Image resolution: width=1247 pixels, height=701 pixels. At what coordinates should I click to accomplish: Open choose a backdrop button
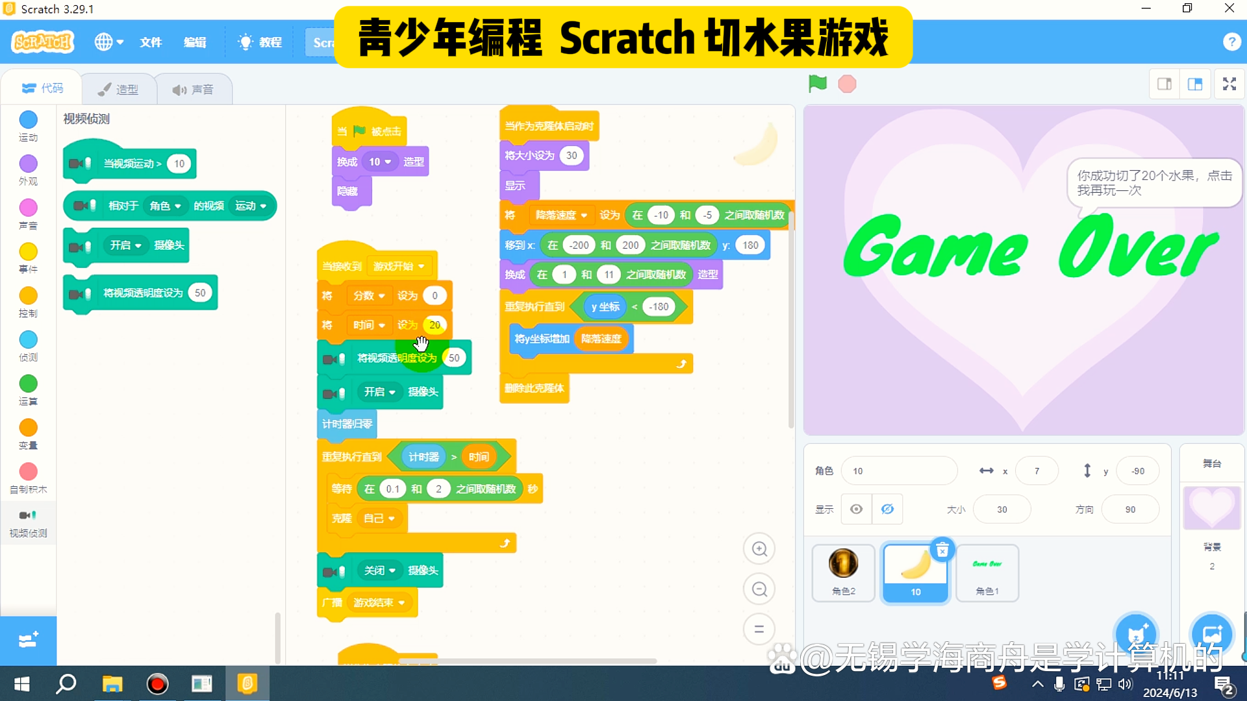point(1212,634)
